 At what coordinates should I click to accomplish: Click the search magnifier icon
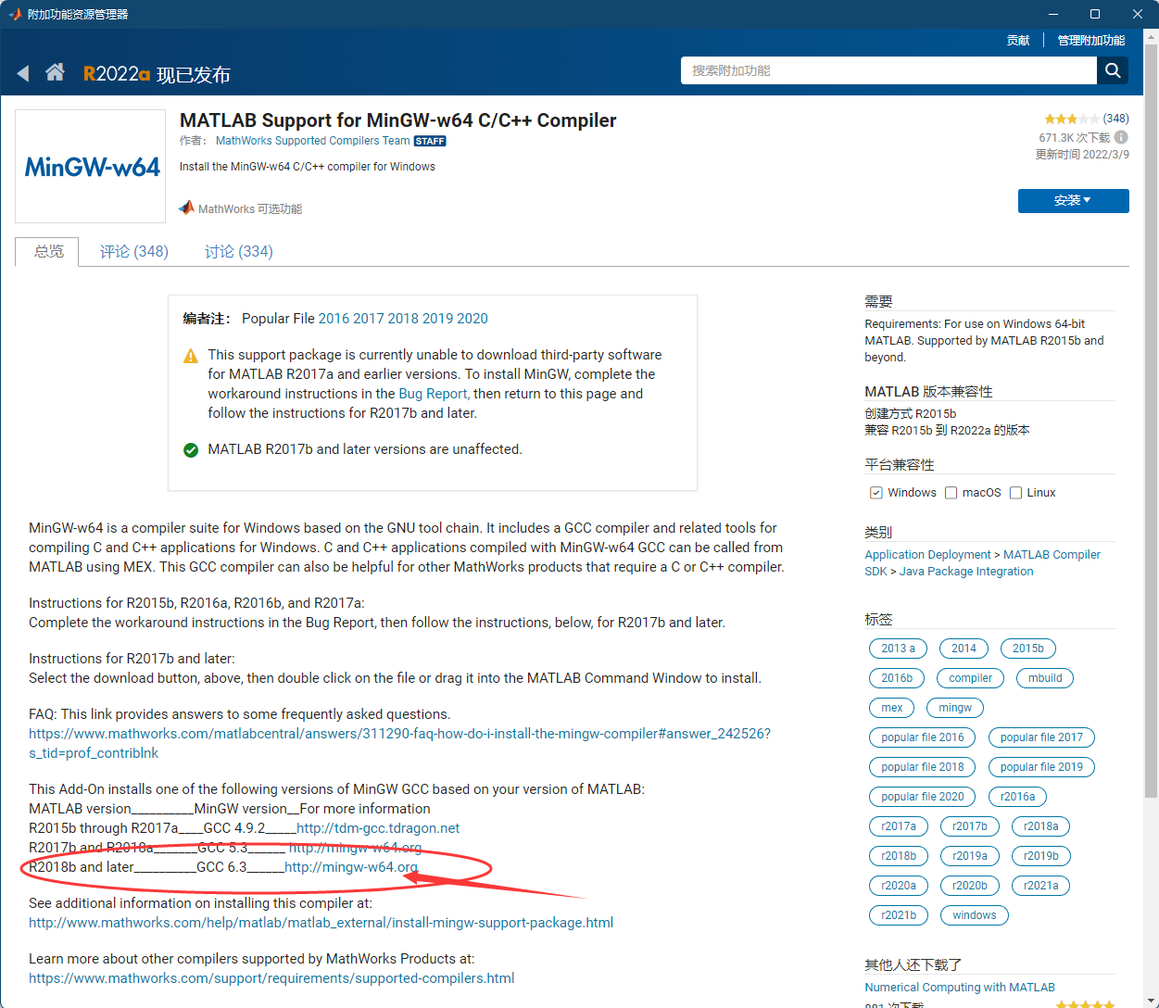pyautogui.click(x=1112, y=70)
